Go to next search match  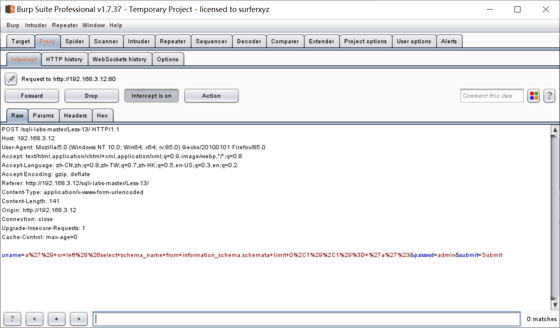pyautogui.click(x=79, y=319)
